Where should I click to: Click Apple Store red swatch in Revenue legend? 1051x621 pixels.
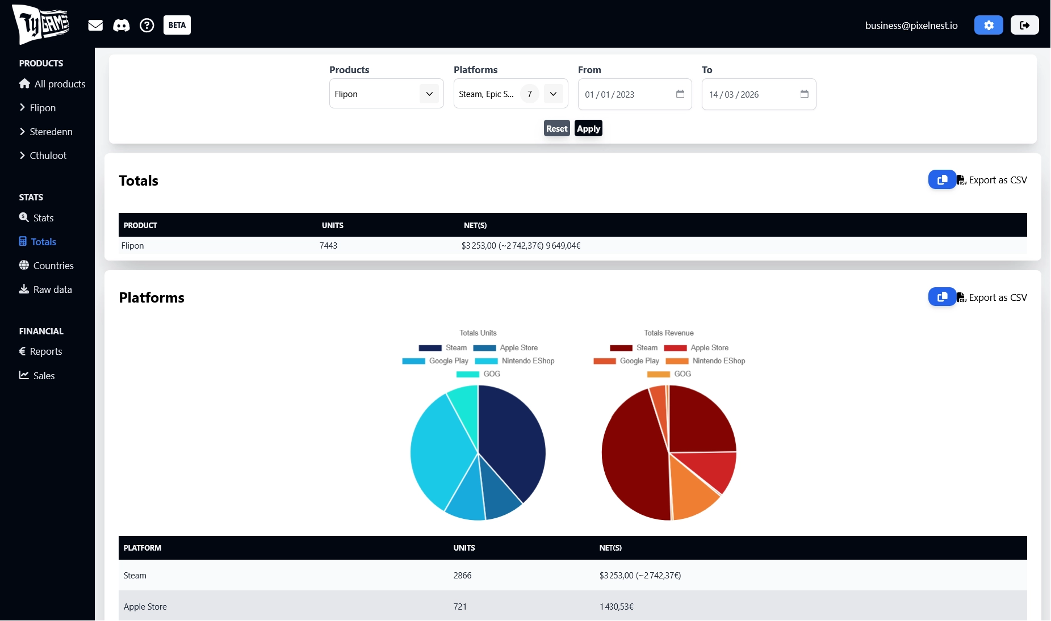[675, 348]
